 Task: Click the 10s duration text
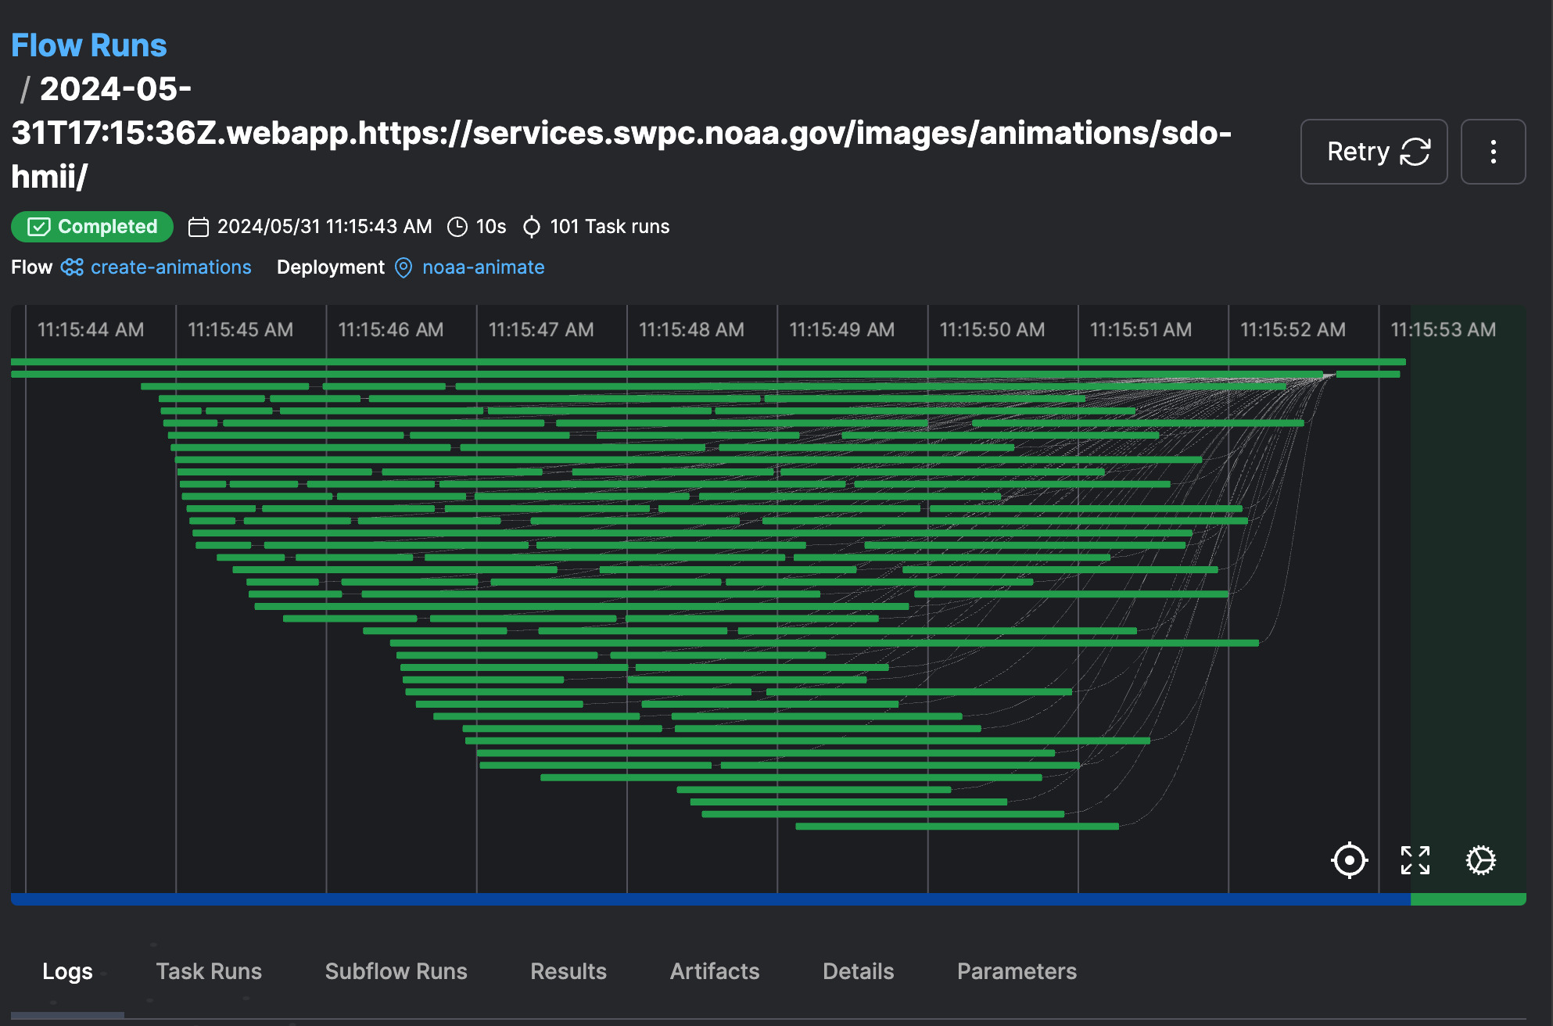(x=491, y=227)
